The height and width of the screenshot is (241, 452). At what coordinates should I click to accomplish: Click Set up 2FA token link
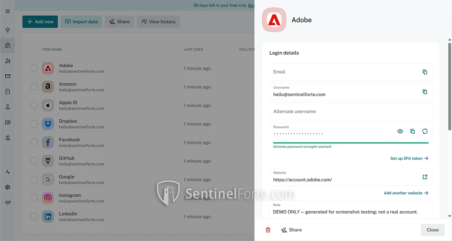point(409,159)
